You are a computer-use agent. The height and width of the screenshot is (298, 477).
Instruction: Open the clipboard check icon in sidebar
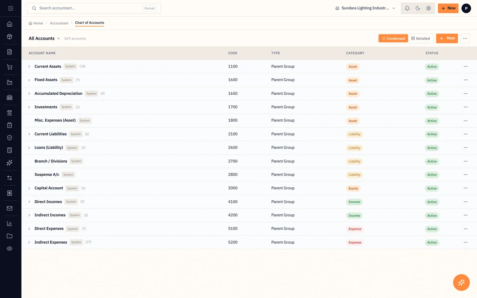pos(10,125)
